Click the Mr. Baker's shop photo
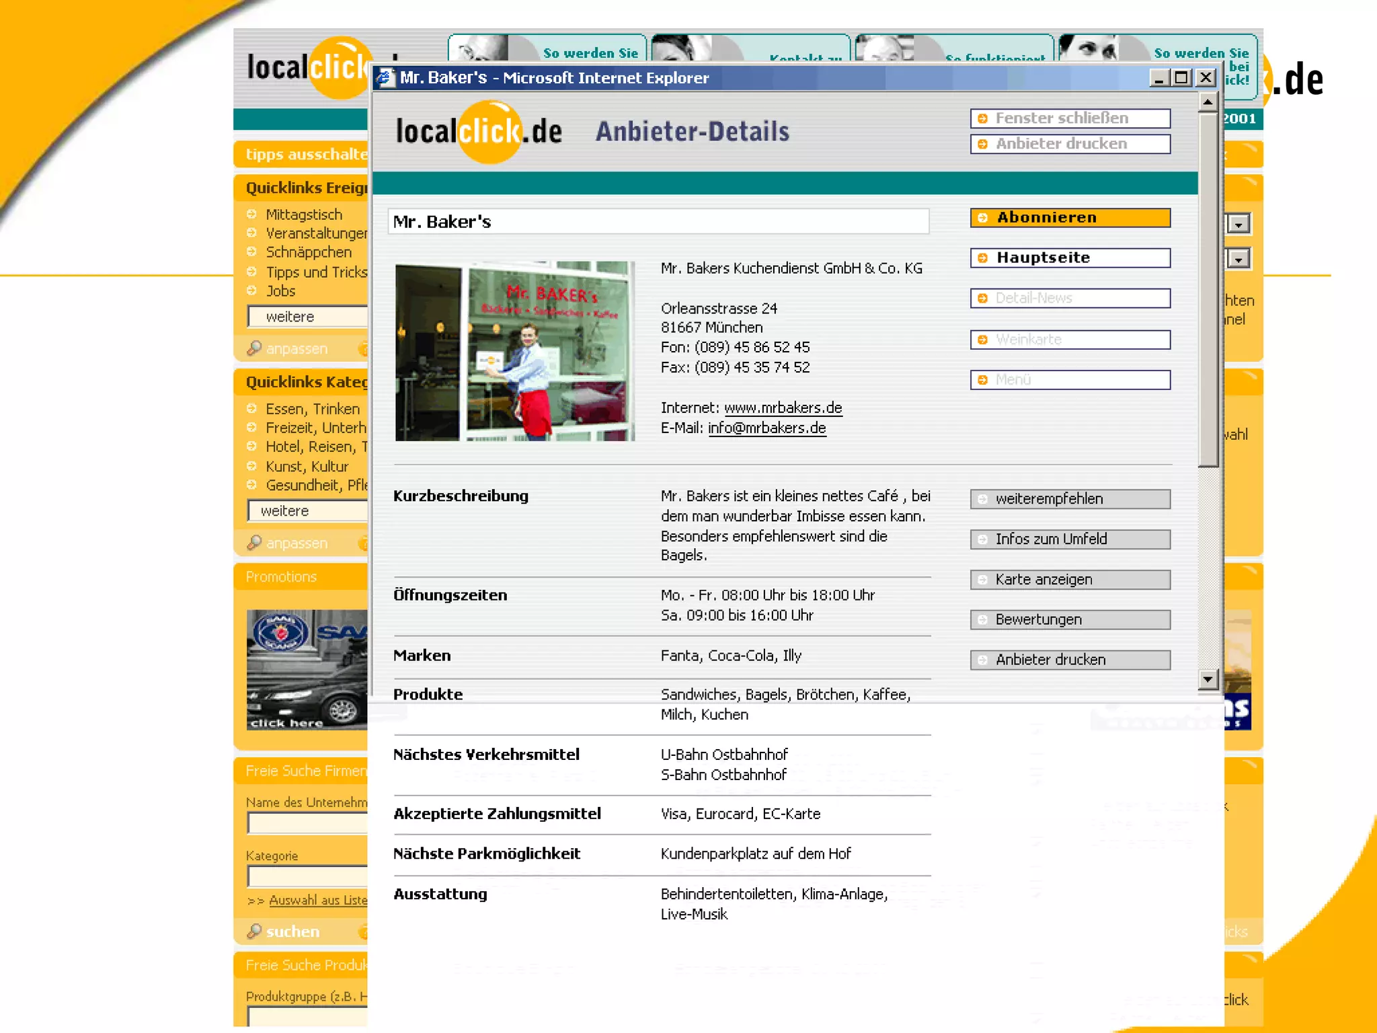Screen dimensions: 1377x1033 click(x=515, y=352)
